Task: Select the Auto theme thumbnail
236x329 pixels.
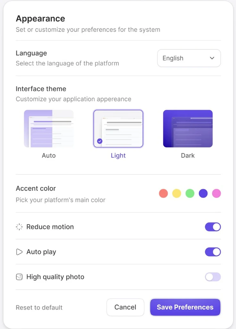Action: pyautogui.click(x=49, y=129)
